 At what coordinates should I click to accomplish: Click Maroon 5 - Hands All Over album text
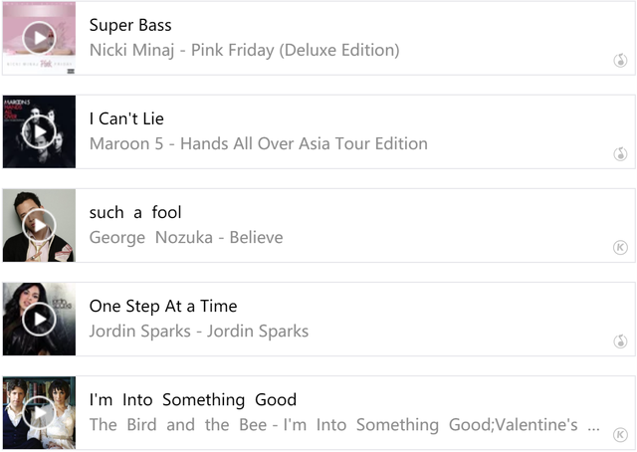click(259, 143)
